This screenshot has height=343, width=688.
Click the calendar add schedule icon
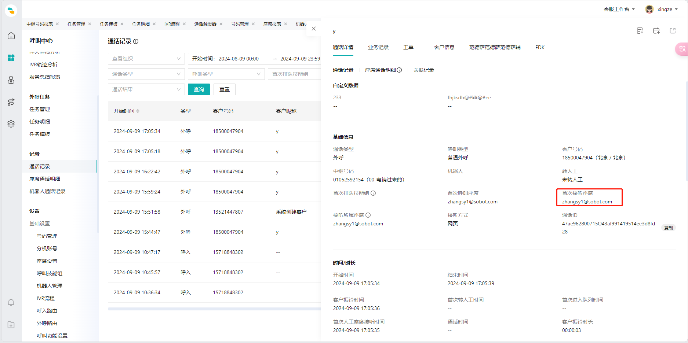(656, 31)
